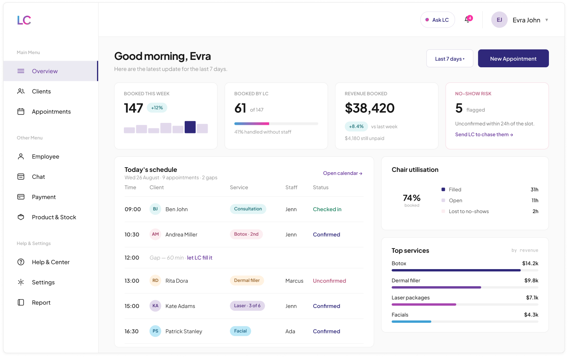Select Product & Stock menu item
Viewport: 568px width, 357px height.
tap(51, 217)
